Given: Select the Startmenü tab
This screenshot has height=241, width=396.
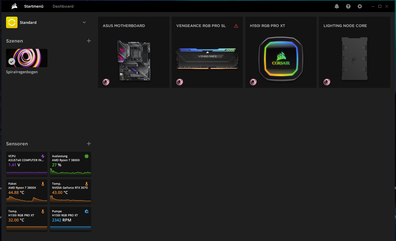Looking at the screenshot, I should click(x=34, y=6).
